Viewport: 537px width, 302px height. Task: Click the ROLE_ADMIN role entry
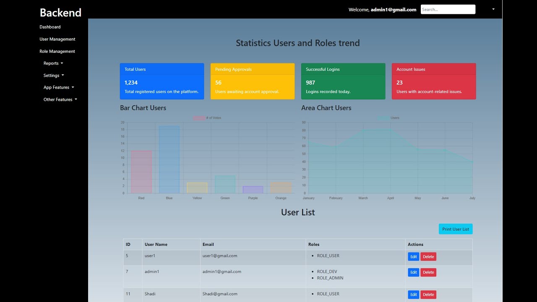point(330,278)
